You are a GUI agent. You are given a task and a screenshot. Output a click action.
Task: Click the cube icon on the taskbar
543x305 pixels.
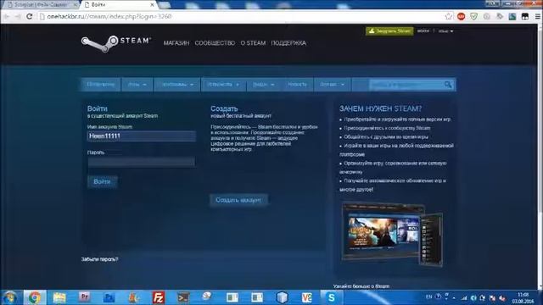(283, 297)
